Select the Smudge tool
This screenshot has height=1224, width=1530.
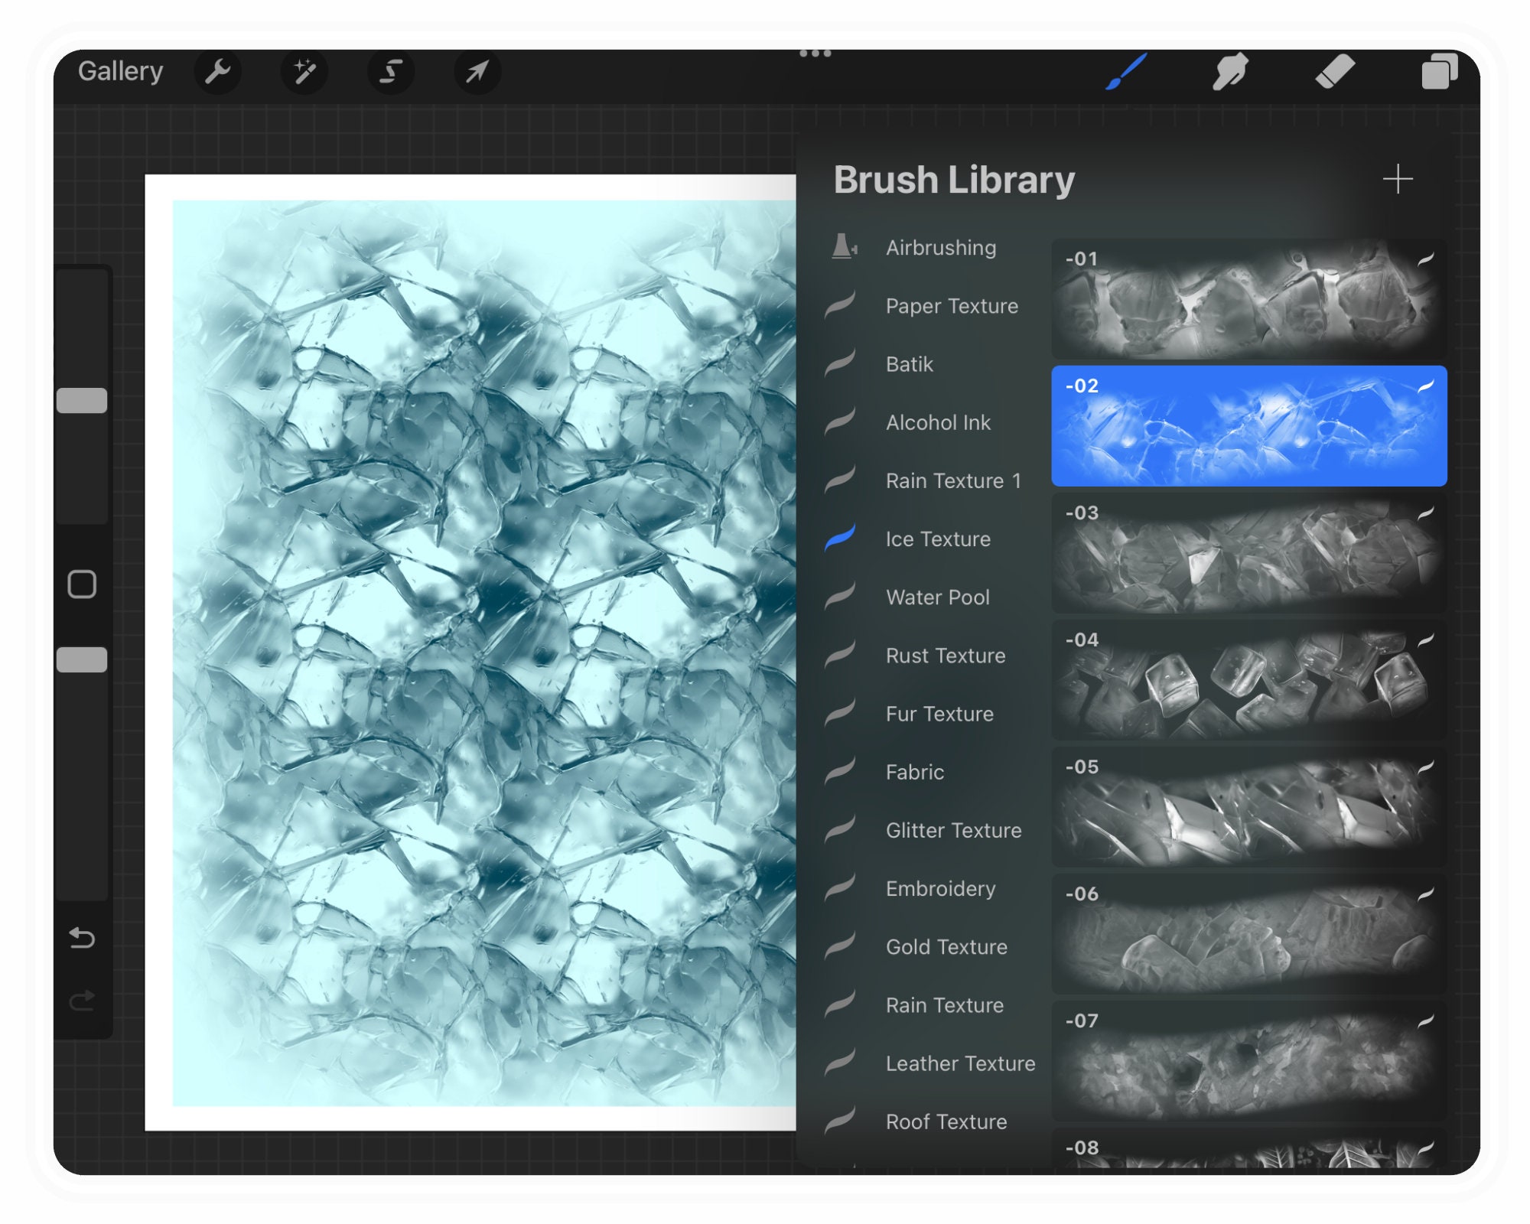pos(1231,71)
